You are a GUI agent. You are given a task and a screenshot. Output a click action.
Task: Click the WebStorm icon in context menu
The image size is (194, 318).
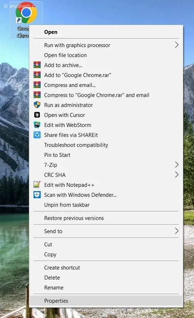coord(37,125)
